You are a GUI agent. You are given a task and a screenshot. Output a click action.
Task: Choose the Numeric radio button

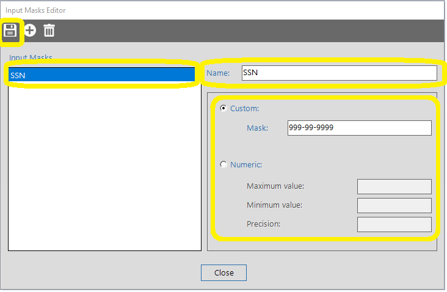[x=223, y=164]
